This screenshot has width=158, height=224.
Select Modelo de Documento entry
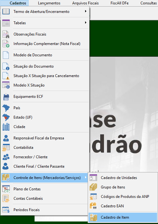pyautogui.click(x=45, y=55)
